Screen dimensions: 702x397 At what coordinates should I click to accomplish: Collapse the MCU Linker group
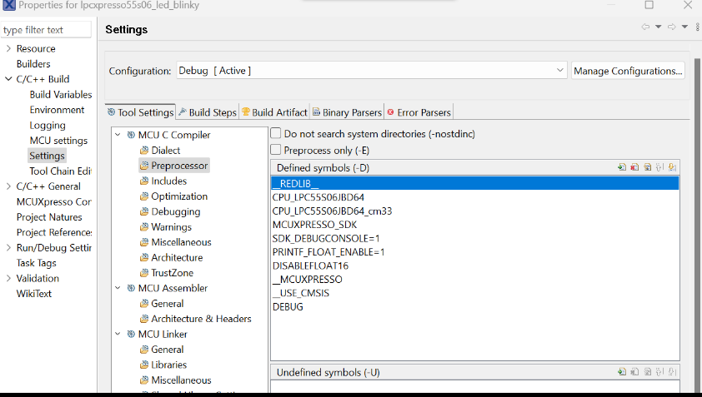click(x=118, y=334)
